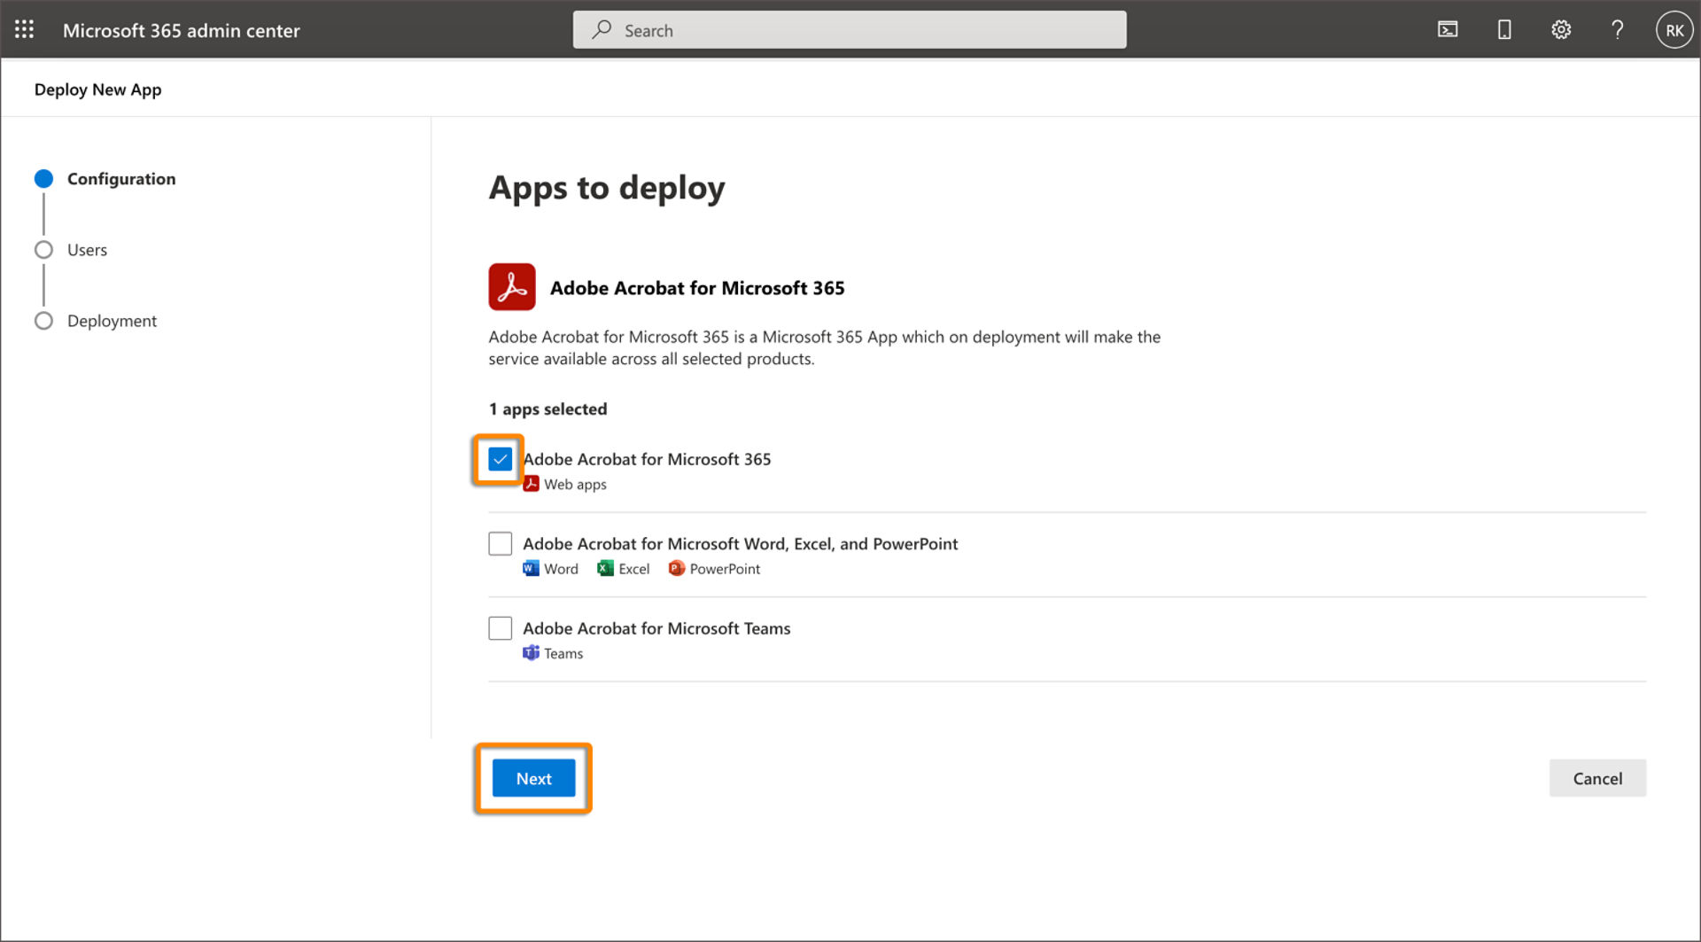Go to the Deployment step label

[x=112, y=321]
